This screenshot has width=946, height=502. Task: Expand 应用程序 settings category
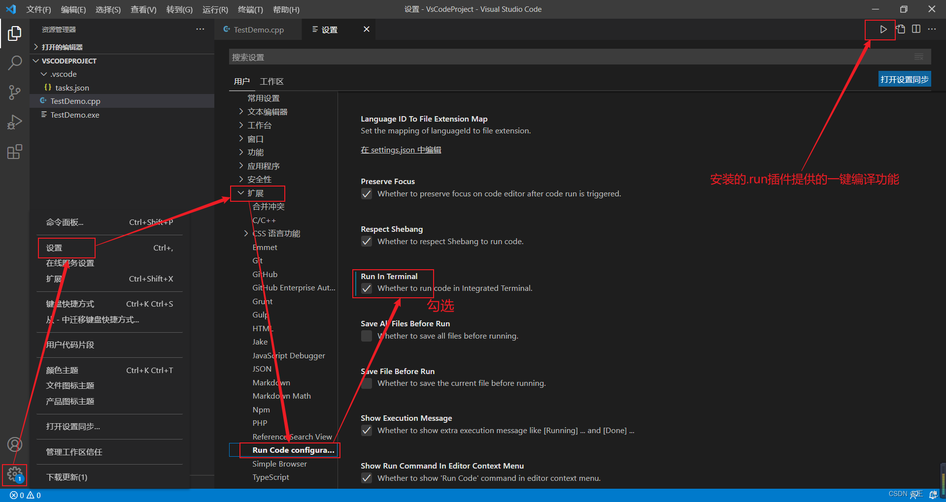[241, 166]
